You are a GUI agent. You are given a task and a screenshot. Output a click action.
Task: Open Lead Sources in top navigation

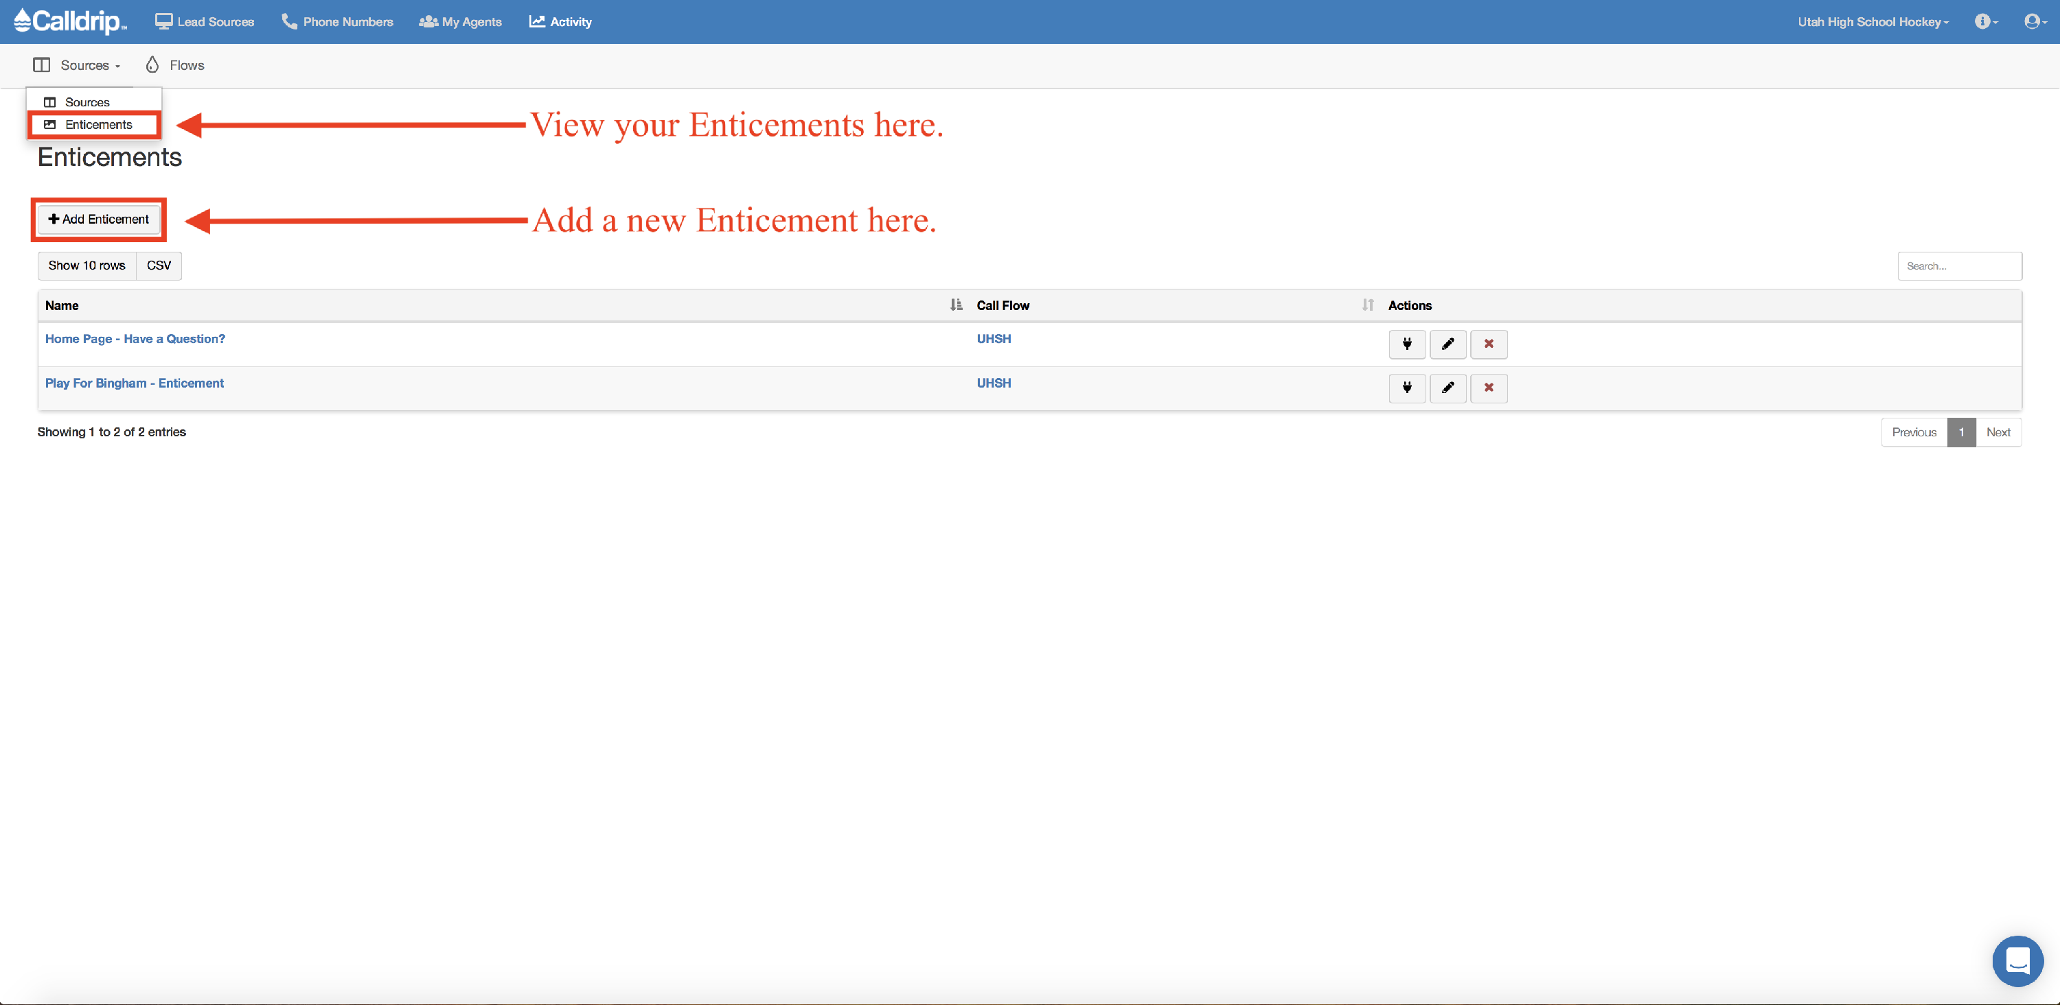[205, 21]
